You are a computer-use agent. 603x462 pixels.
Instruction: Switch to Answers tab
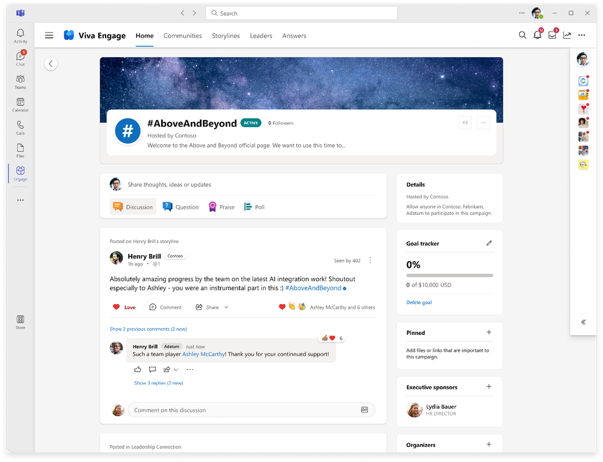tap(294, 36)
